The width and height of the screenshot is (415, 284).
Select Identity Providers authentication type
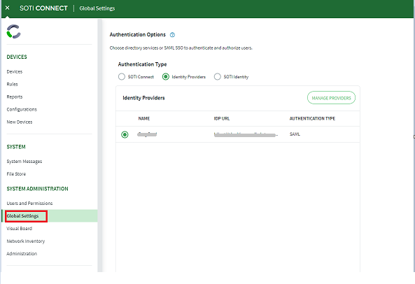click(x=166, y=77)
